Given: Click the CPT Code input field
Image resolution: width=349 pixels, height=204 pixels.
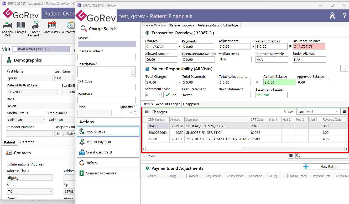Looking at the screenshot, I should pos(107,87).
